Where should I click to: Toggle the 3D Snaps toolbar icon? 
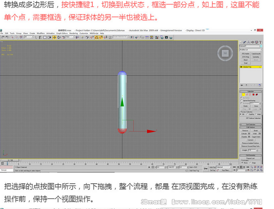point(92,37)
